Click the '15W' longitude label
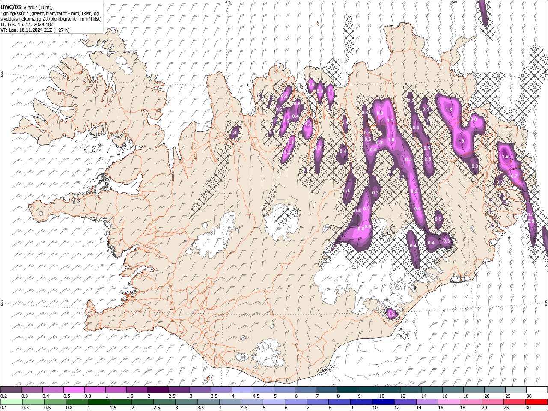 (x=453, y=2)
